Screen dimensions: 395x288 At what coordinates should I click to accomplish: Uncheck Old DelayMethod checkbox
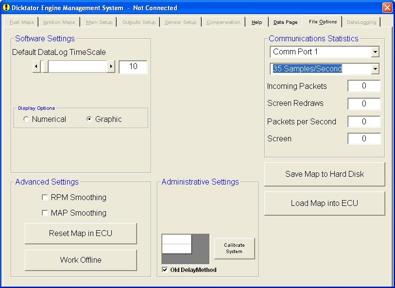(165, 270)
